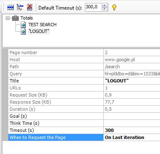Click the Duration (s) label
Viewport: 160px width, 154px height.
point(22,109)
